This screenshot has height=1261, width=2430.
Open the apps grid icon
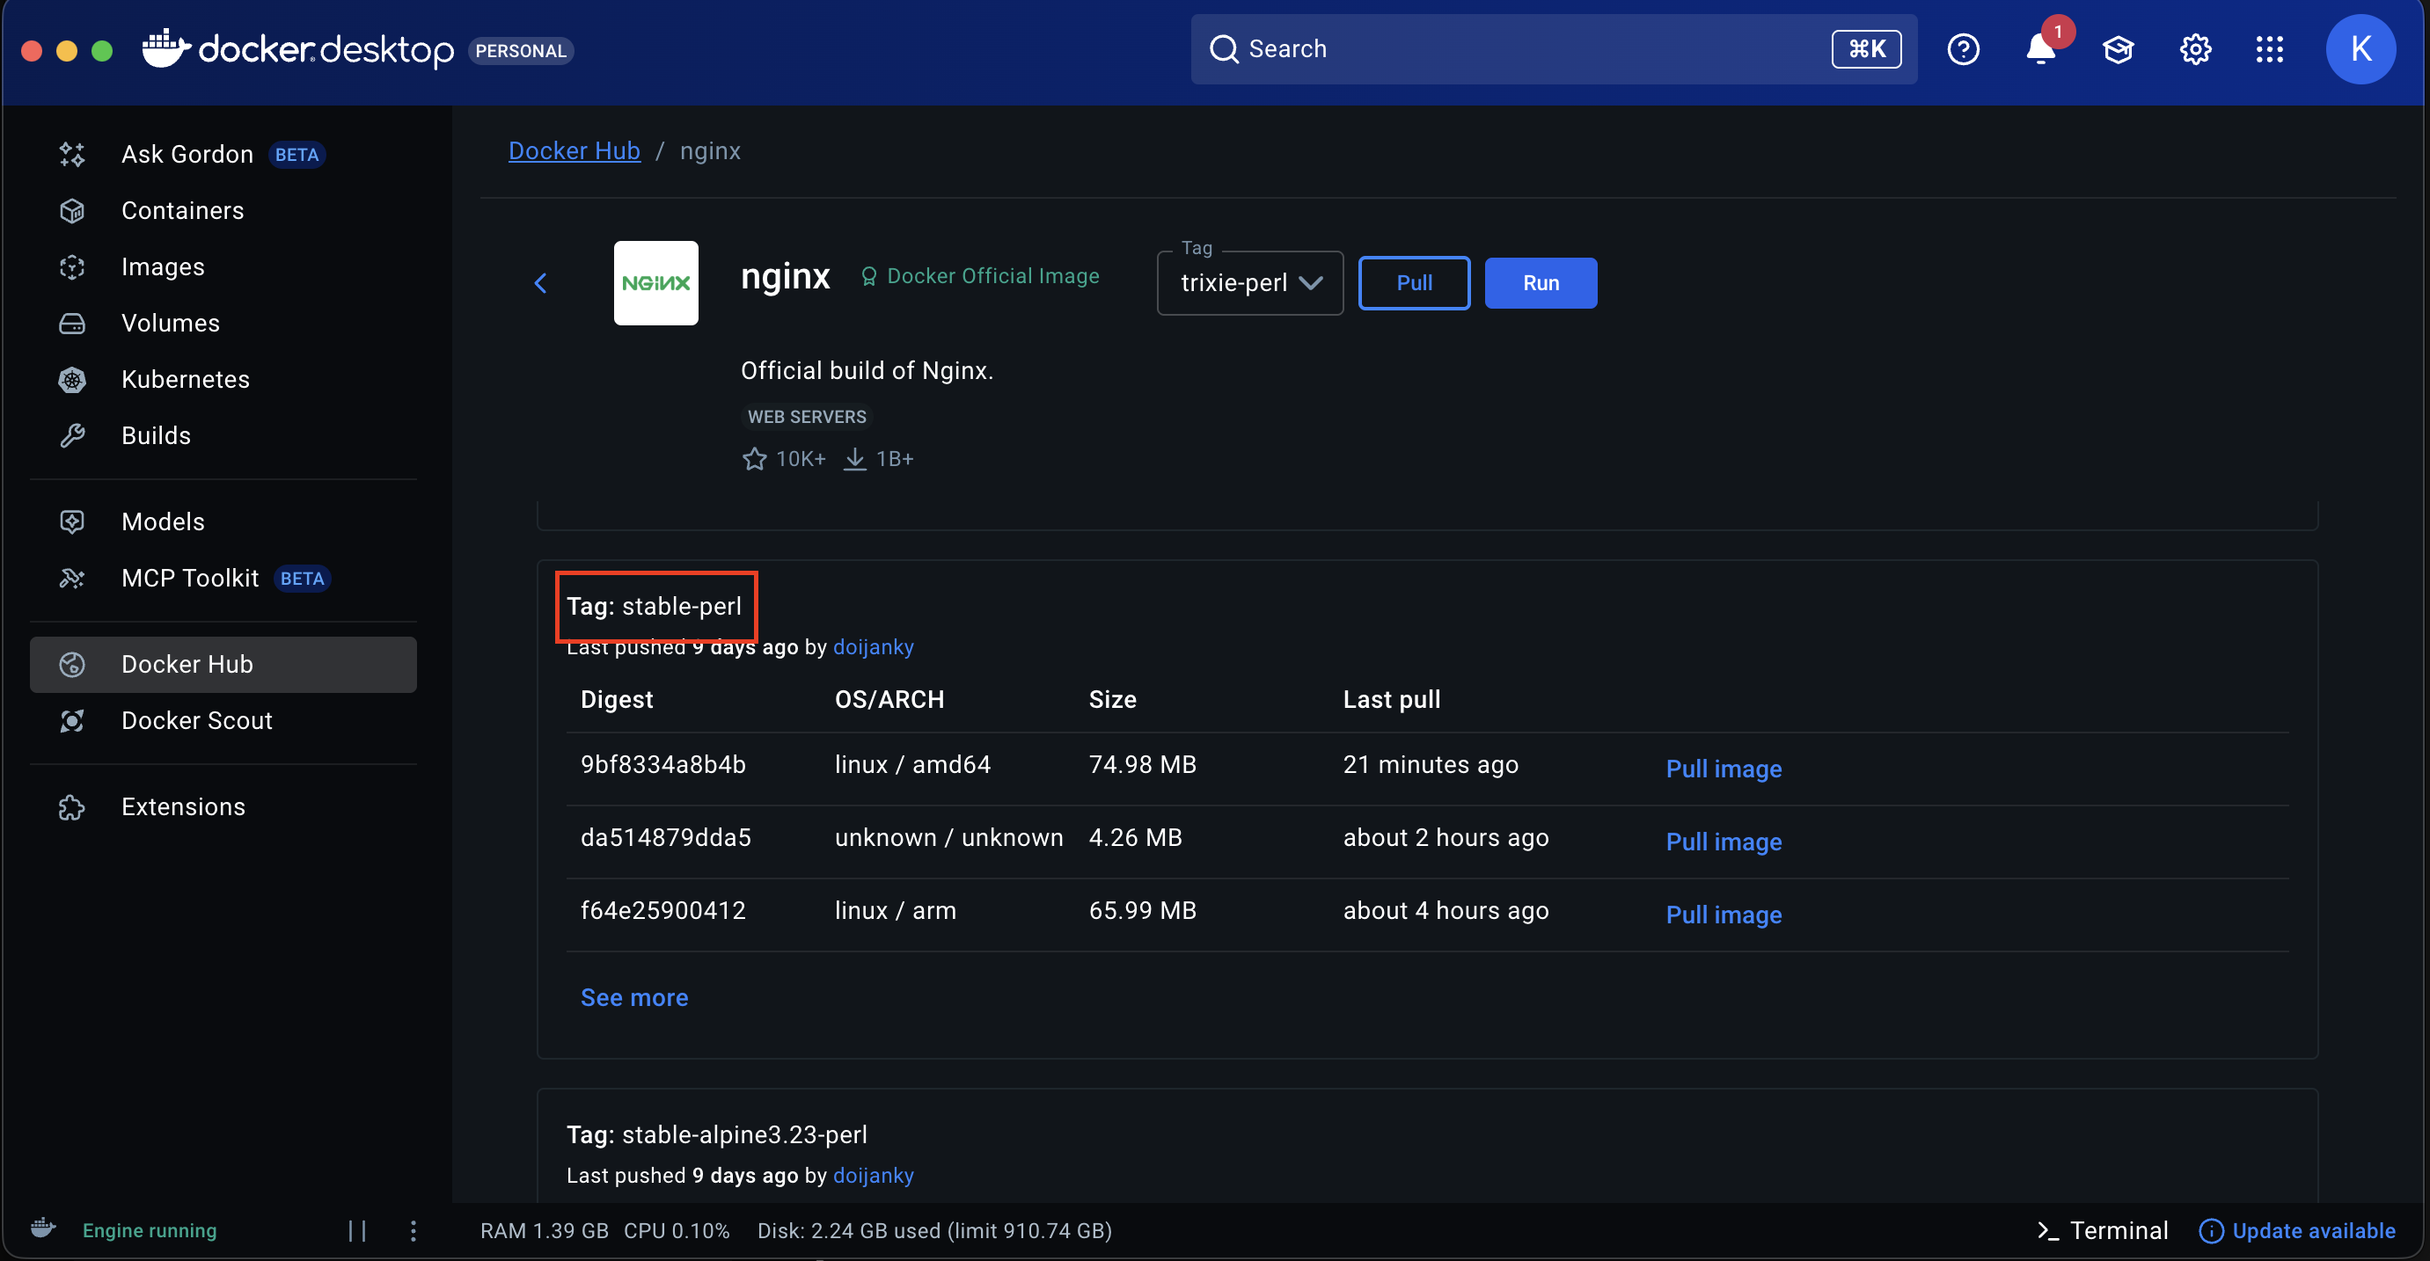tap(2270, 49)
